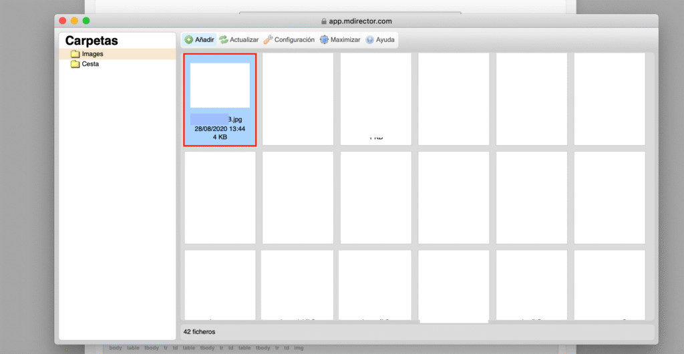Select the Images folder label
684x354 pixels.
(92, 54)
